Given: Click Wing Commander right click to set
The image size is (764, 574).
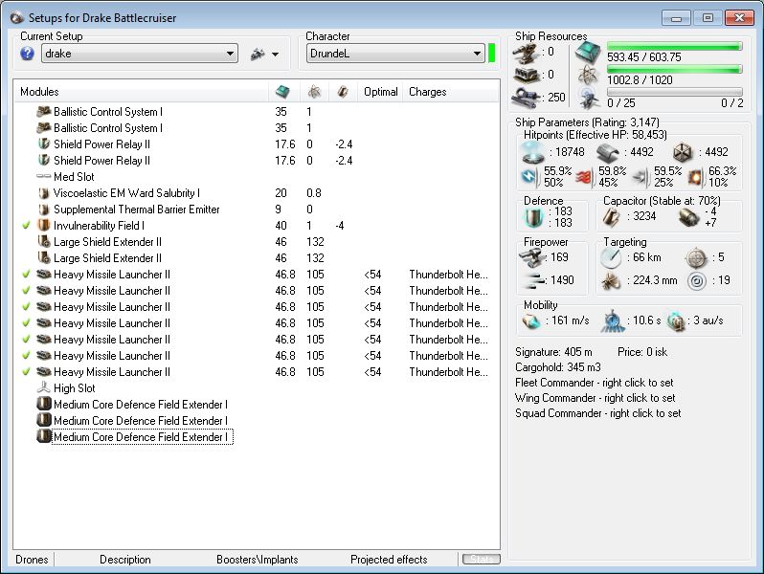Looking at the screenshot, I should 595,398.
